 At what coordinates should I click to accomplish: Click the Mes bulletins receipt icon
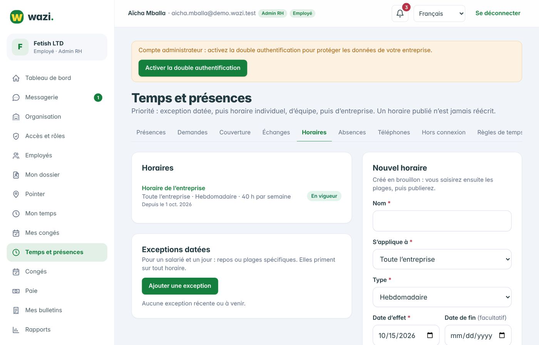coord(16,310)
